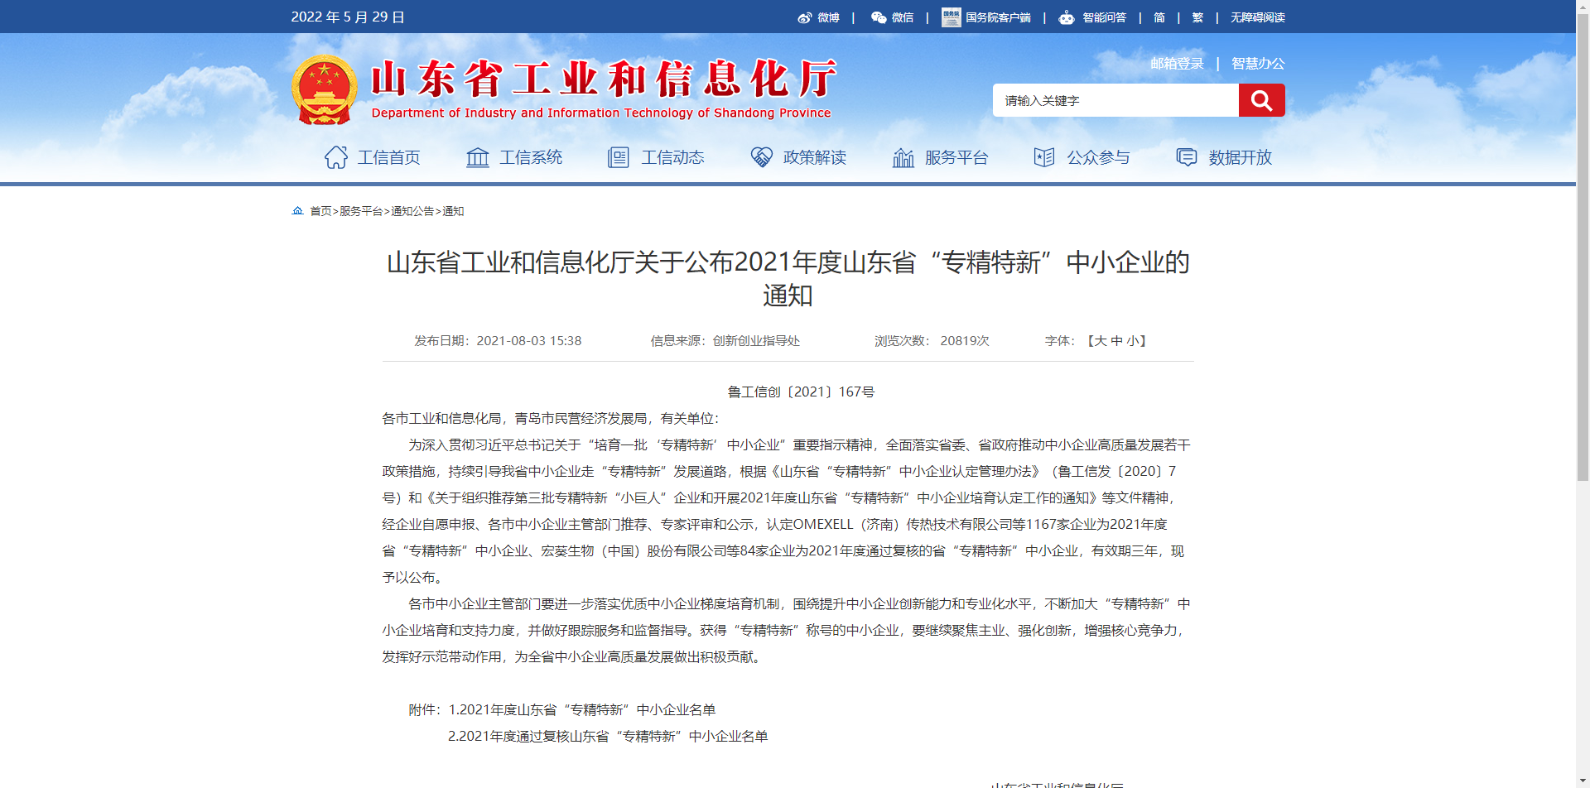Click the building icon beside 工信系统
This screenshot has width=1590, height=788.
click(x=478, y=157)
